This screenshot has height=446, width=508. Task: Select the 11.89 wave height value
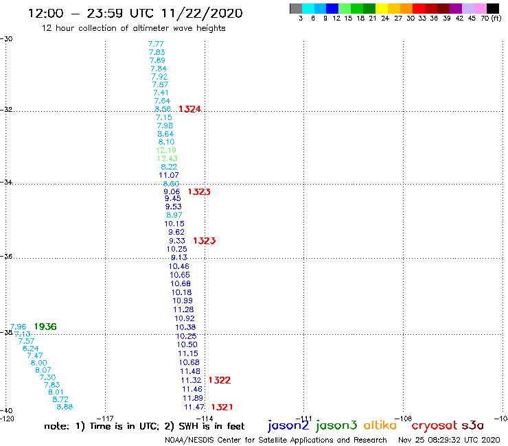(x=193, y=398)
